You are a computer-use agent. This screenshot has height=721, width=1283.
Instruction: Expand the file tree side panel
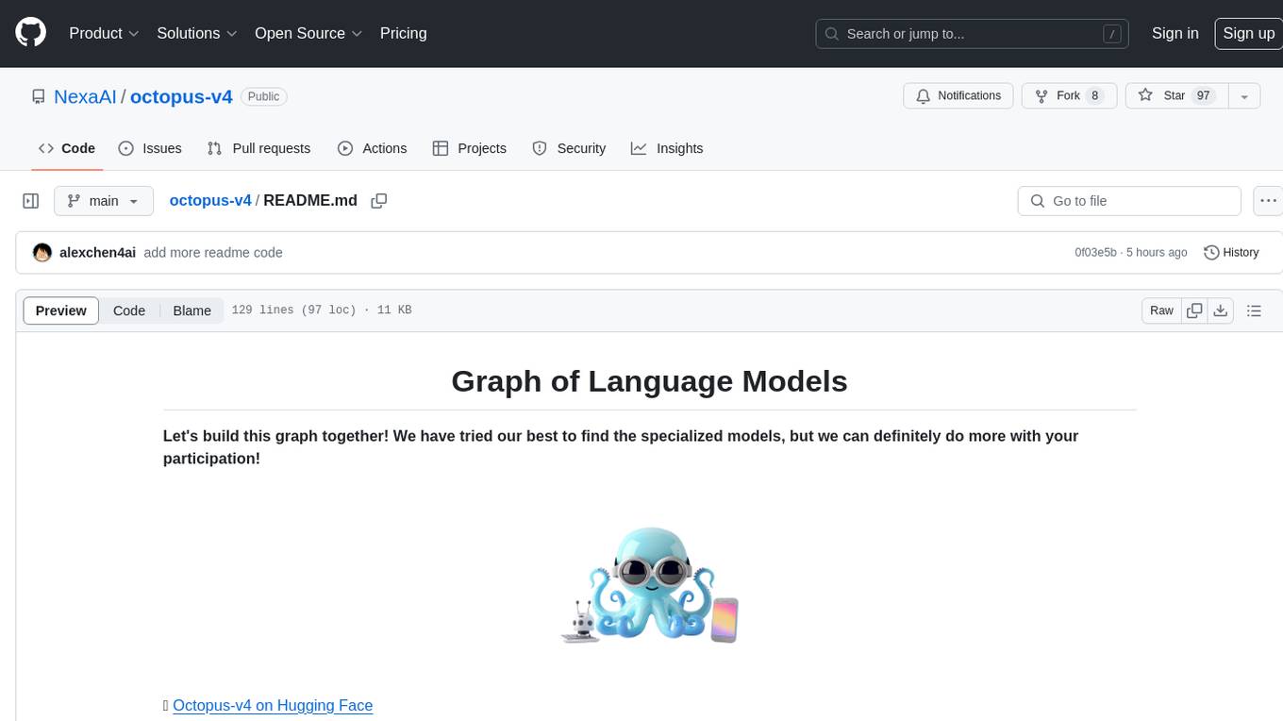pyautogui.click(x=31, y=201)
